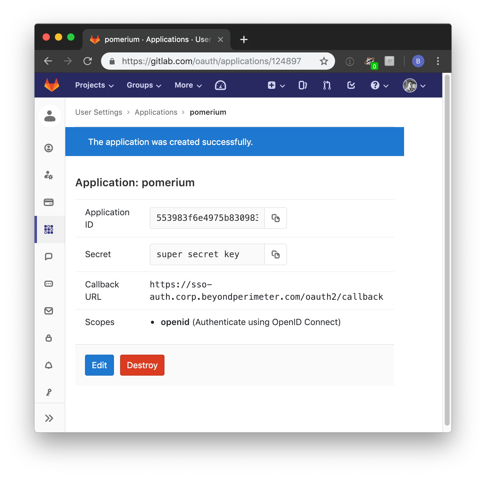Copy the Secret to clipboard

[x=276, y=254]
